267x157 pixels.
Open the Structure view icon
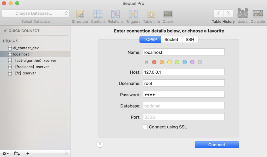pyautogui.click(x=80, y=14)
